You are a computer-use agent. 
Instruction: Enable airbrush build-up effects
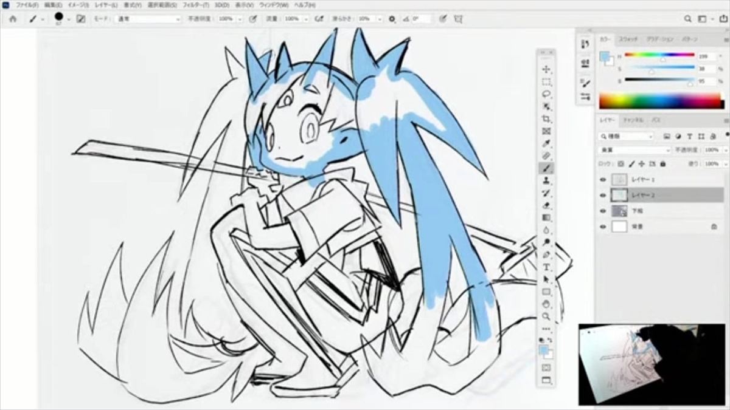(319, 19)
